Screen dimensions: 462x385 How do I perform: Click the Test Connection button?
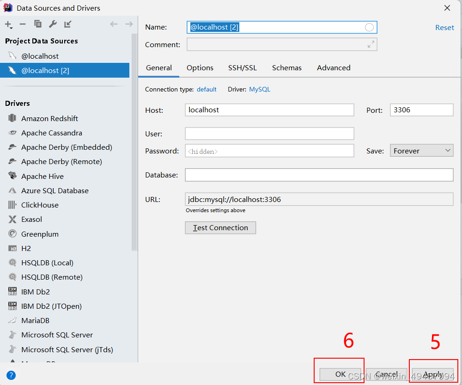[x=220, y=227]
